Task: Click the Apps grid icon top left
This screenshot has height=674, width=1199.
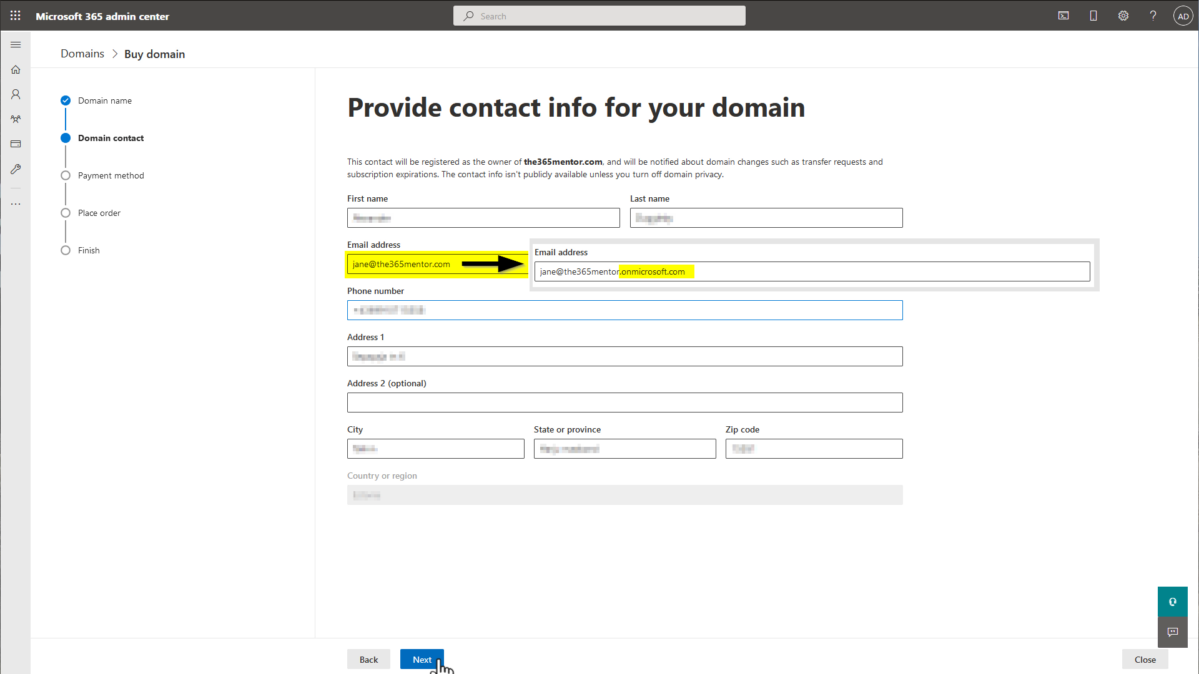Action: coord(15,16)
